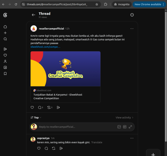167x156 pixels.
Task: Open the Tunjukkan Bakat & Karyamu link title
Action: (x=58, y=97)
